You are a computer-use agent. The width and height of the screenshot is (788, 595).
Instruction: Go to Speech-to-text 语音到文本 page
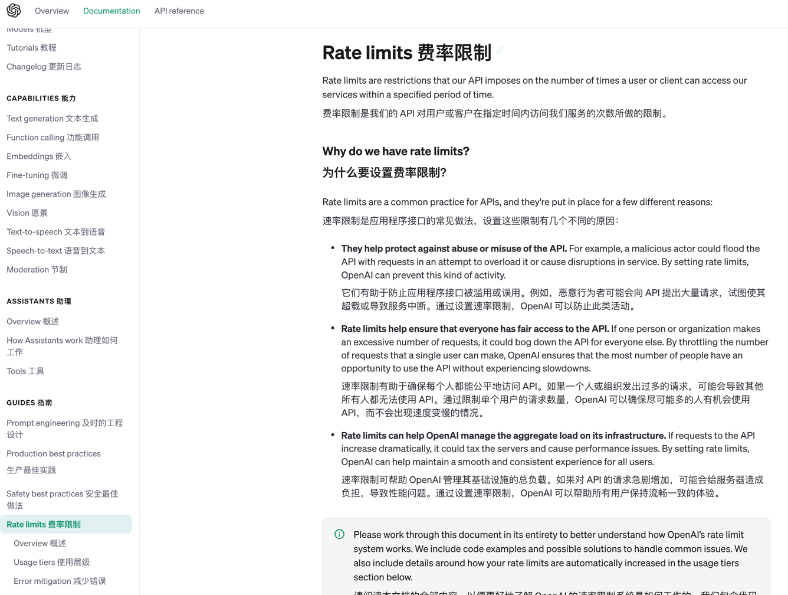55,251
